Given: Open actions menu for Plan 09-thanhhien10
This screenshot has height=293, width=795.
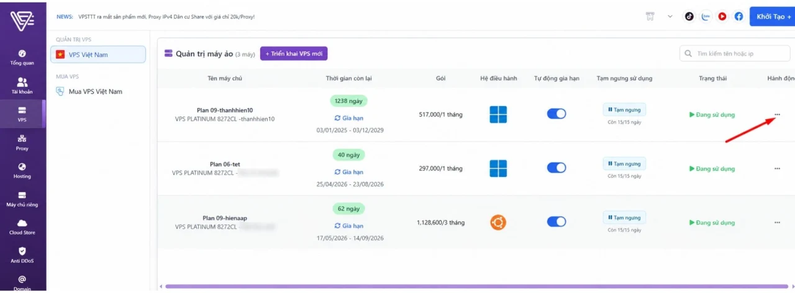Looking at the screenshot, I should [777, 114].
